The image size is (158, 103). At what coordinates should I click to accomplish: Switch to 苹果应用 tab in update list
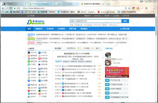73,61
